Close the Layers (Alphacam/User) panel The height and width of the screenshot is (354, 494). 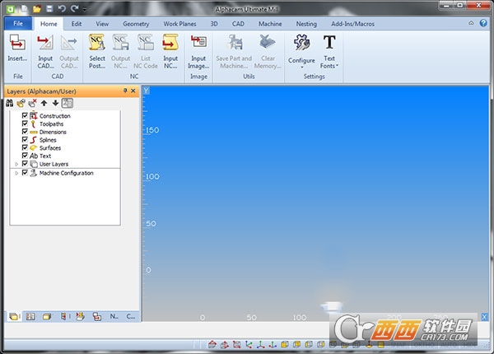coord(133,91)
